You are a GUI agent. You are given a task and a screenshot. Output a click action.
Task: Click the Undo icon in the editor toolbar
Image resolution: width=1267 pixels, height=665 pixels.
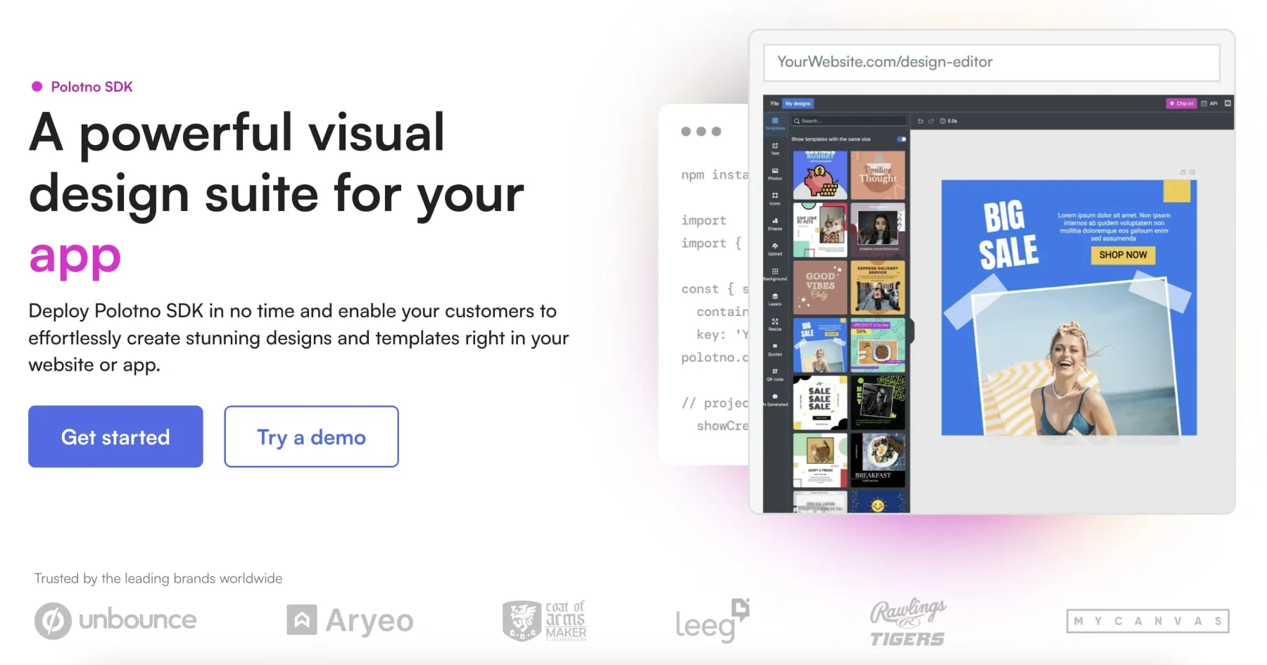point(919,120)
